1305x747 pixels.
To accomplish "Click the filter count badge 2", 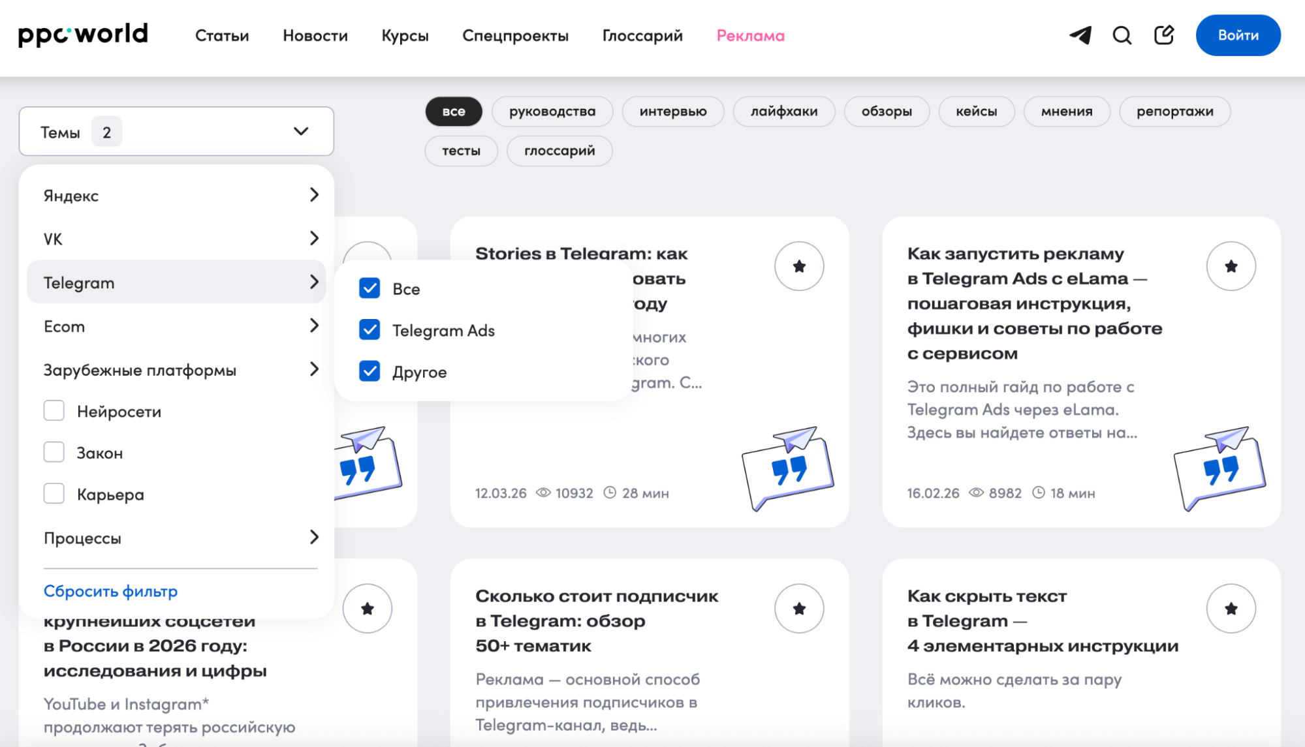I will click(106, 132).
